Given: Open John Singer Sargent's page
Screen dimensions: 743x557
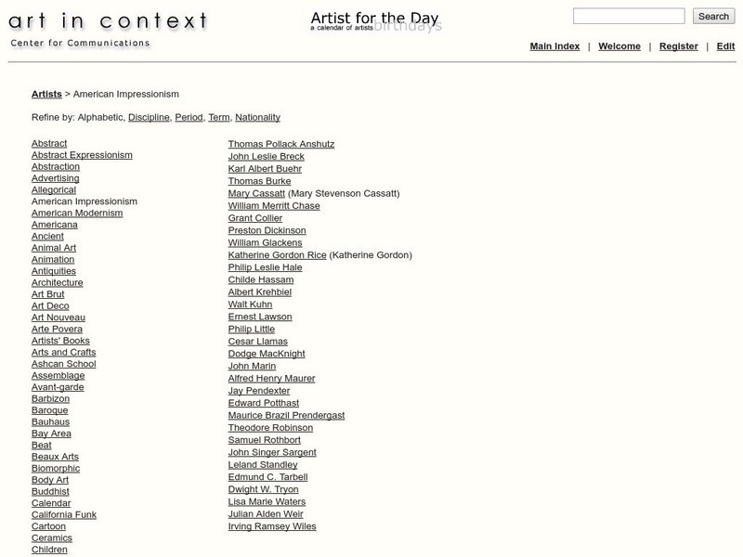Looking at the screenshot, I should coord(272,452).
